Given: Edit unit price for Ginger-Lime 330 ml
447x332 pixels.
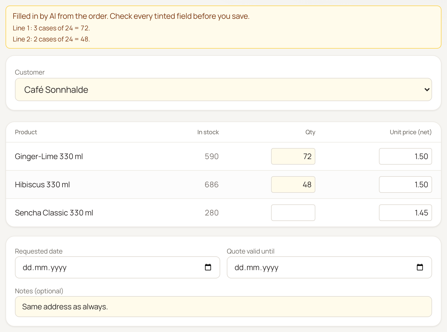Looking at the screenshot, I should [406, 156].
